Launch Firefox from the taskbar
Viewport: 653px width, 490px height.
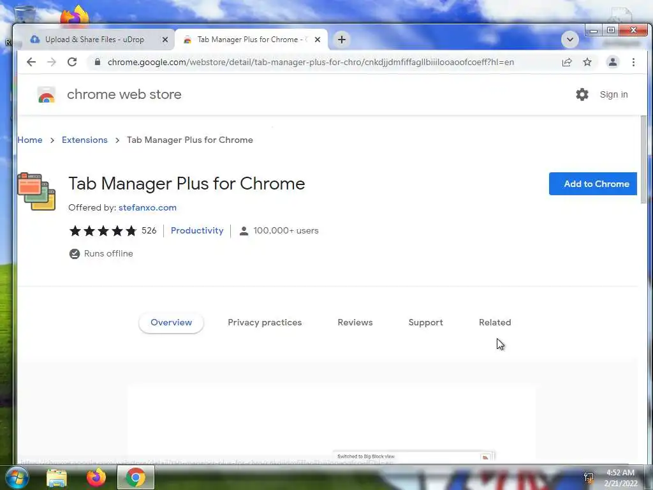(96, 477)
